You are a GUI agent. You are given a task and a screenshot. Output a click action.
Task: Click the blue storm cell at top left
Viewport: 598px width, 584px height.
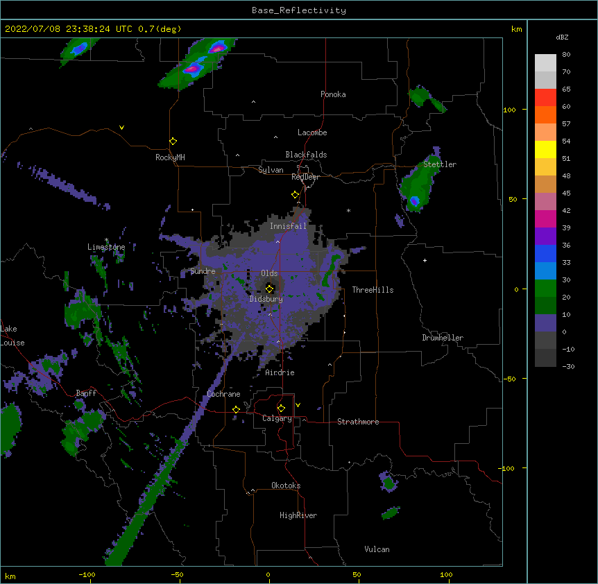point(80,48)
